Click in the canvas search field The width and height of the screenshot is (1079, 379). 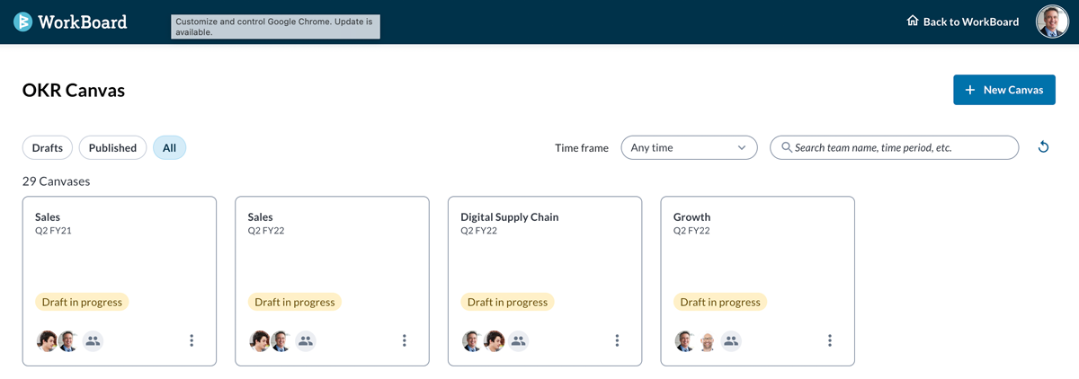click(895, 147)
